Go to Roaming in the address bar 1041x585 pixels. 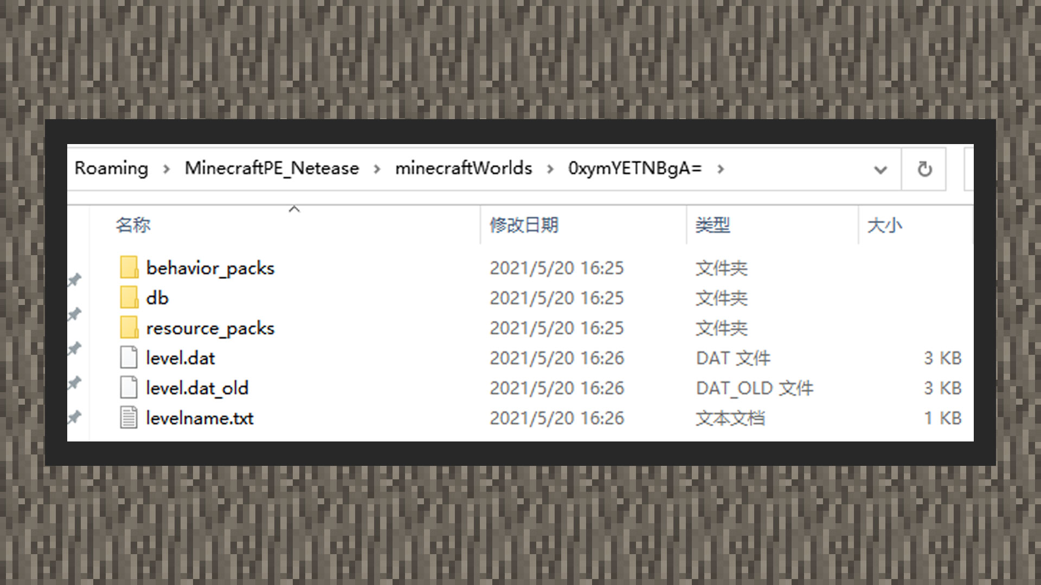point(111,168)
